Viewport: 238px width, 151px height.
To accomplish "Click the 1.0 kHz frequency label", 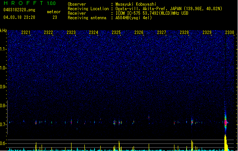I will click(3, 68).
